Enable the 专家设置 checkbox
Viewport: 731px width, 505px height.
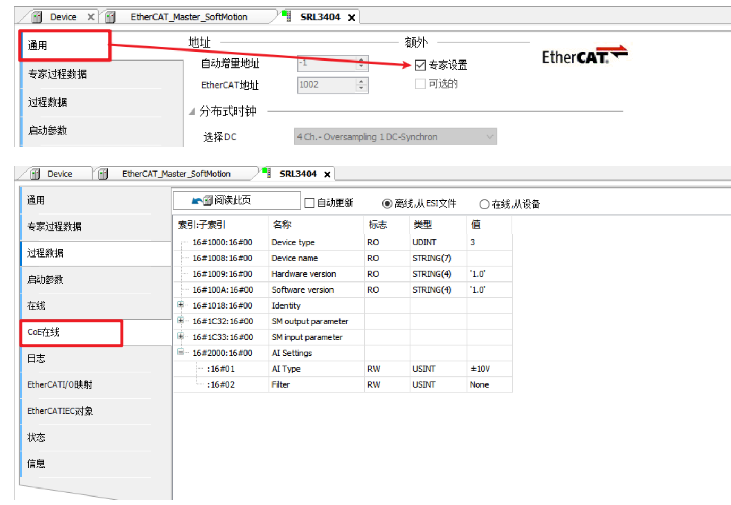[x=420, y=65]
